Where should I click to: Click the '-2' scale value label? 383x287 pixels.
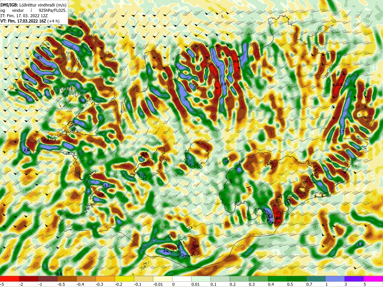coord(21,284)
